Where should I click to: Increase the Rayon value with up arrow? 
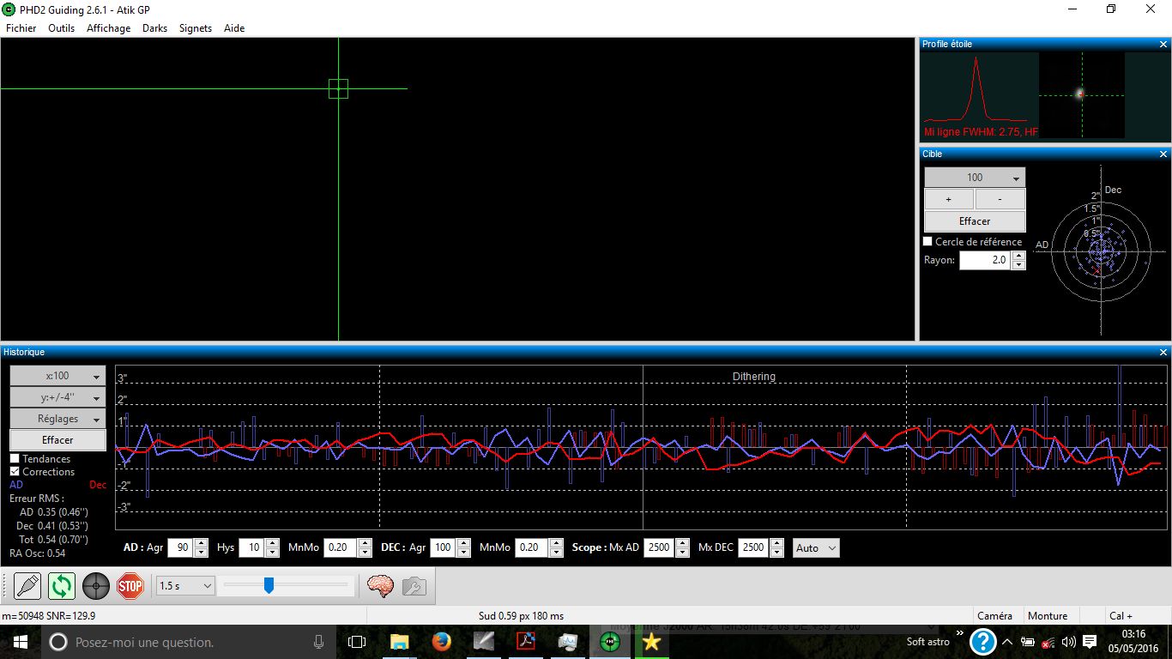tap(1018, 256)
